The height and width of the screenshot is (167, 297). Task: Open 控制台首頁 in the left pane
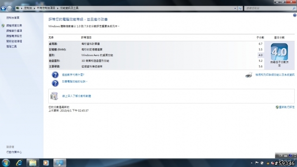click(x=13, y=18)
